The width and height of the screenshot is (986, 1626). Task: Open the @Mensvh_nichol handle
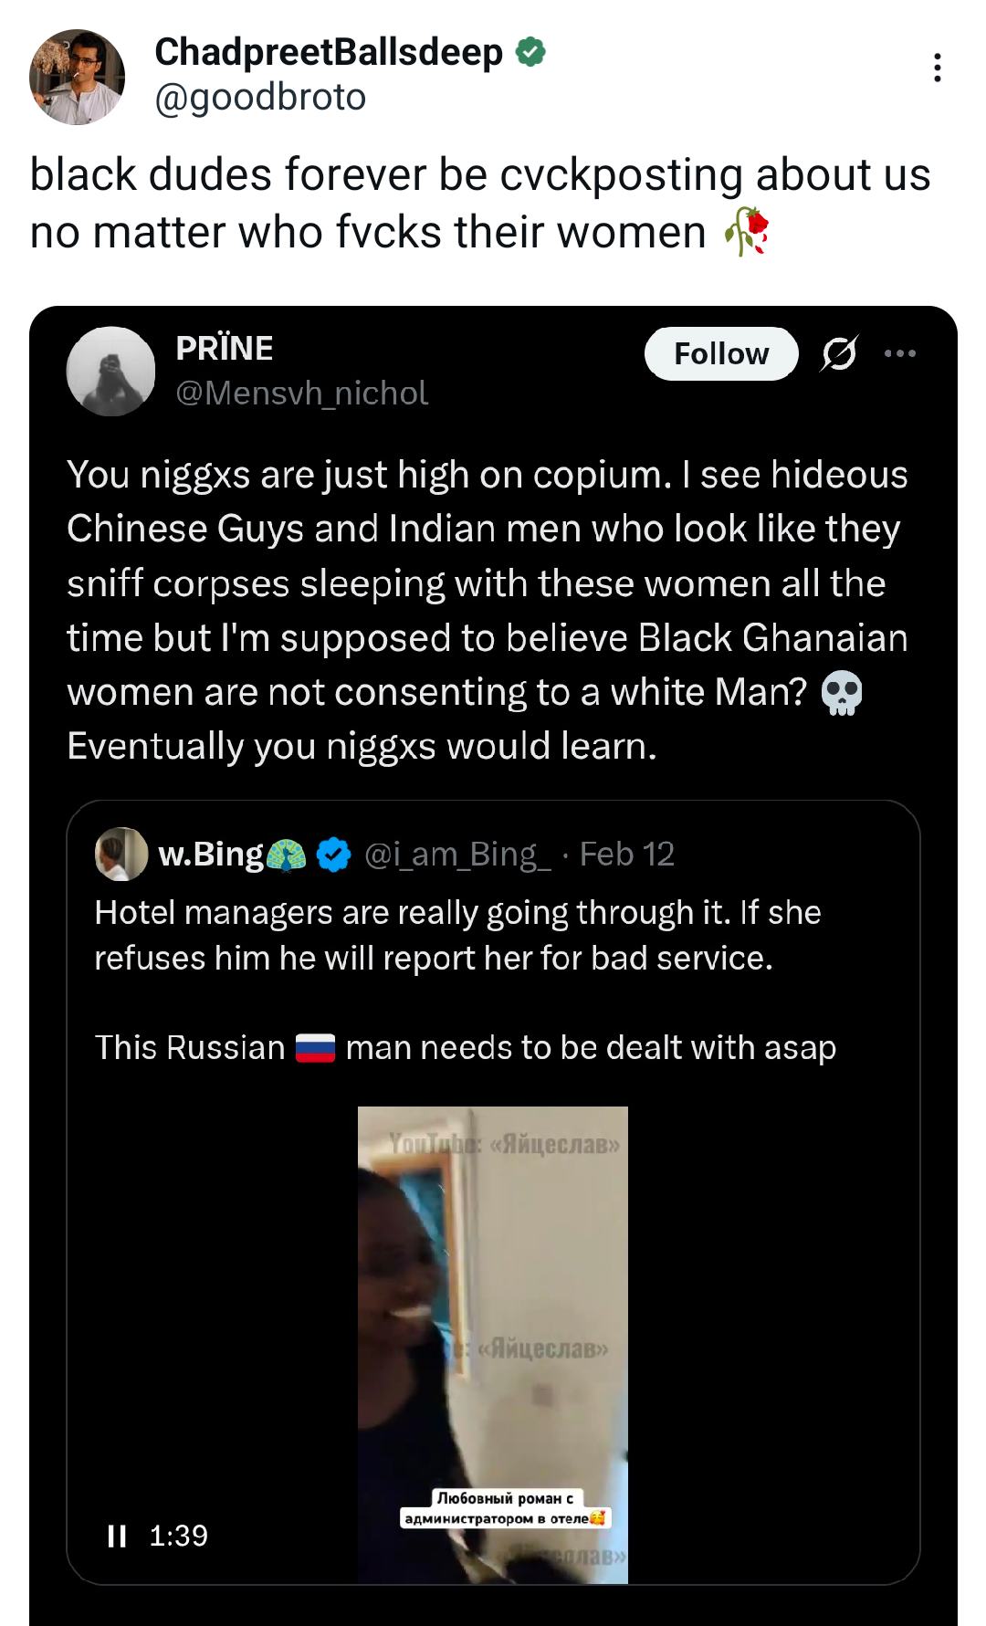tap(301, 393)
